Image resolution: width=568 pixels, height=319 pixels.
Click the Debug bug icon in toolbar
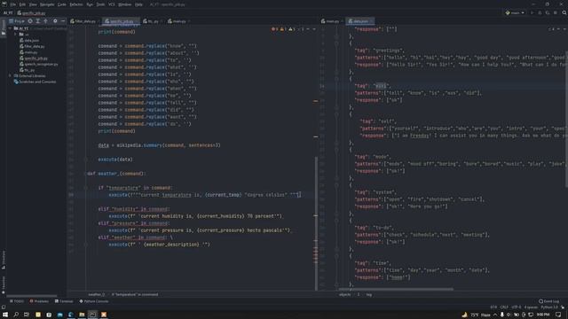pos(540,12)
